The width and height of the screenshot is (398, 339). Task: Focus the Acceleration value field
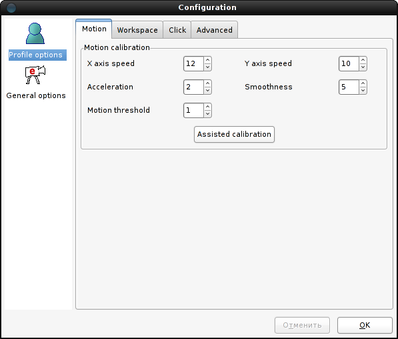(x=194, y=87)
